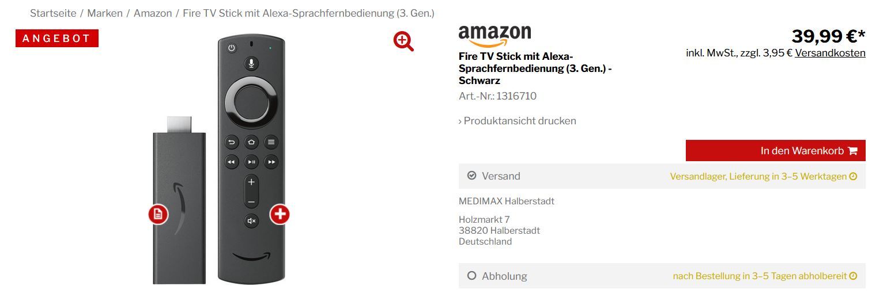
Task: Click Versandlager delivery time text
Action: [758, 177]
